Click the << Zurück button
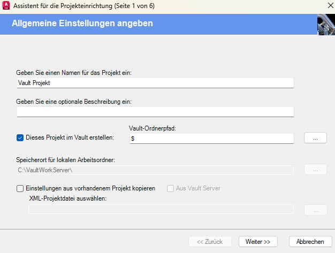The width and height of the screenshot is (335, 253). 210,241
